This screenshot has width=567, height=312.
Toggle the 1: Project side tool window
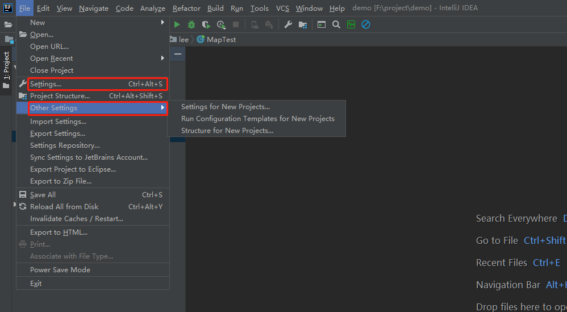pos(6,65)
